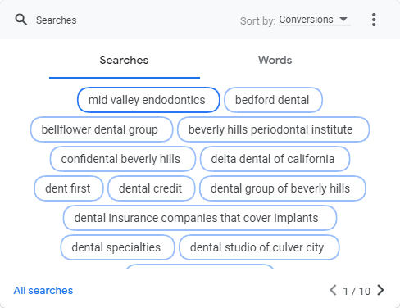Click the magnifying glass search icon
Screen dimensions: 400x308
click(21, 20)
